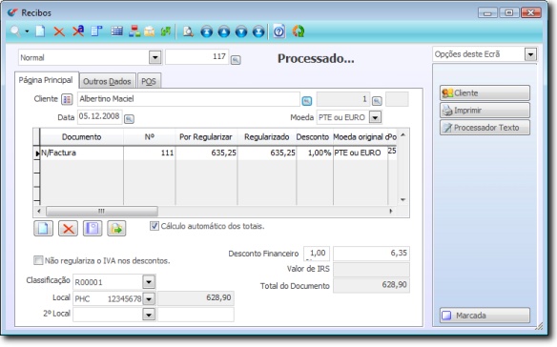Click the Data field 05.12.2008
This screenshot has height=347, width=557.
tap(99, 116)
